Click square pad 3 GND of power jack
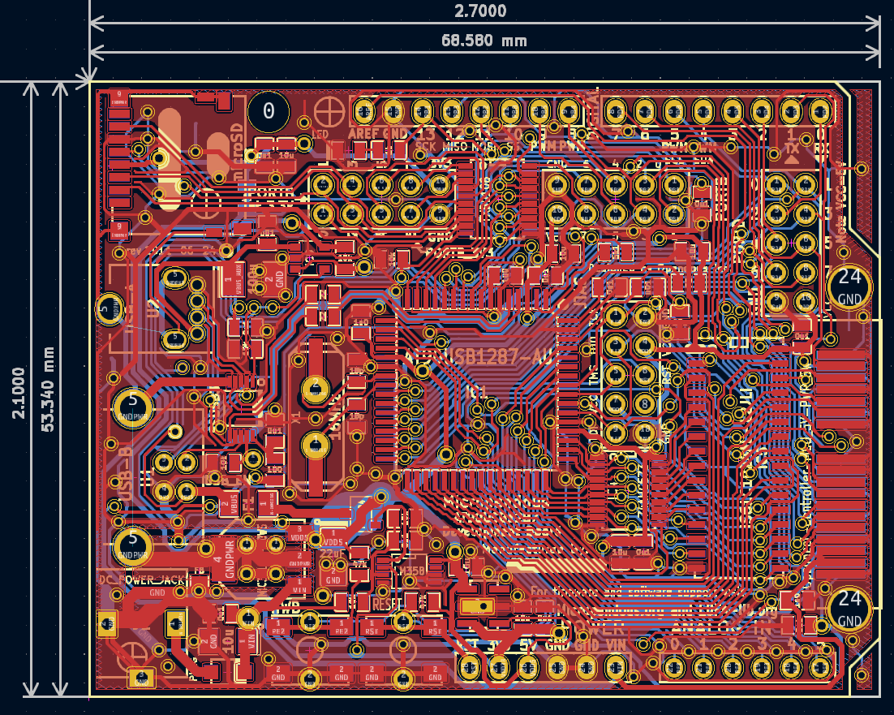This screenshot has height=715, width=894. 141,678
